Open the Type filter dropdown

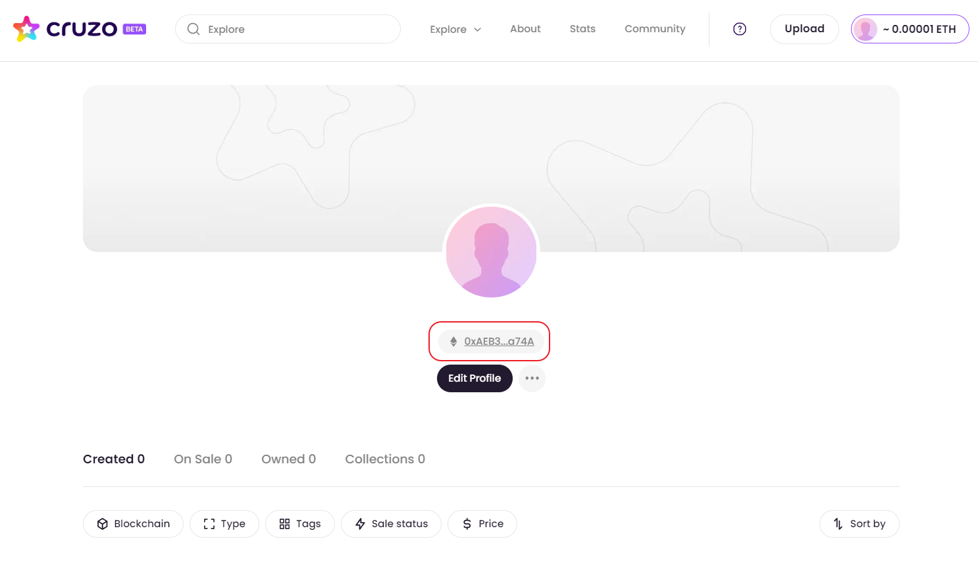224,524
